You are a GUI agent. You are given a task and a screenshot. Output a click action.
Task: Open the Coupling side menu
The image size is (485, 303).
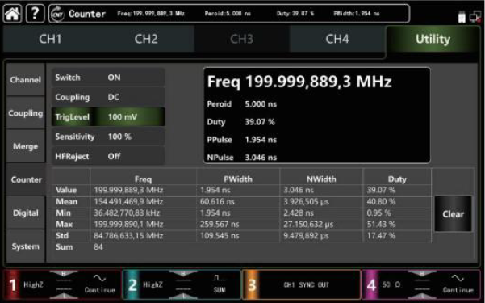pos(26,113)
